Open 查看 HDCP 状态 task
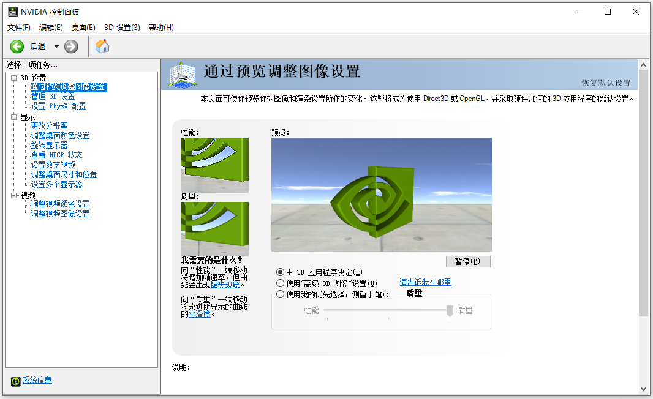This screenshot has width=653, height=399. [56, 155]
